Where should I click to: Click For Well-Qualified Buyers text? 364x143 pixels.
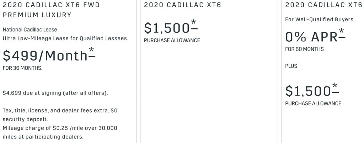tap(319, 19)
